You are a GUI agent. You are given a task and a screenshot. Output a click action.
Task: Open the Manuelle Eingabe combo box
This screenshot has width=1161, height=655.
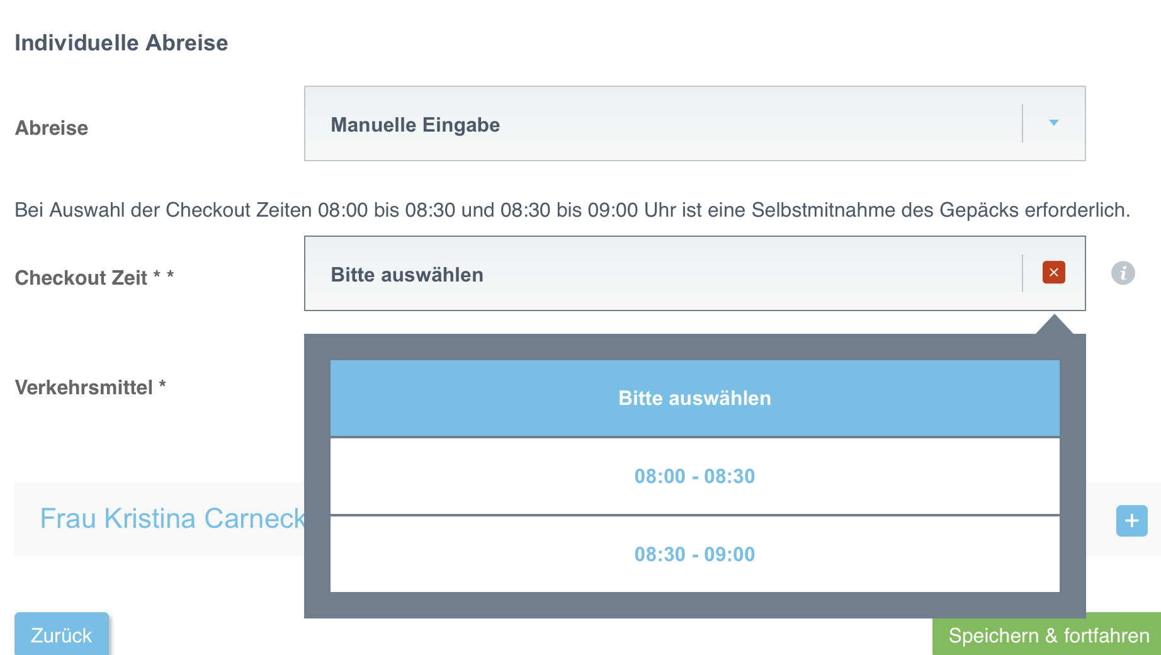pyautogui.click(x=661, y=123)
